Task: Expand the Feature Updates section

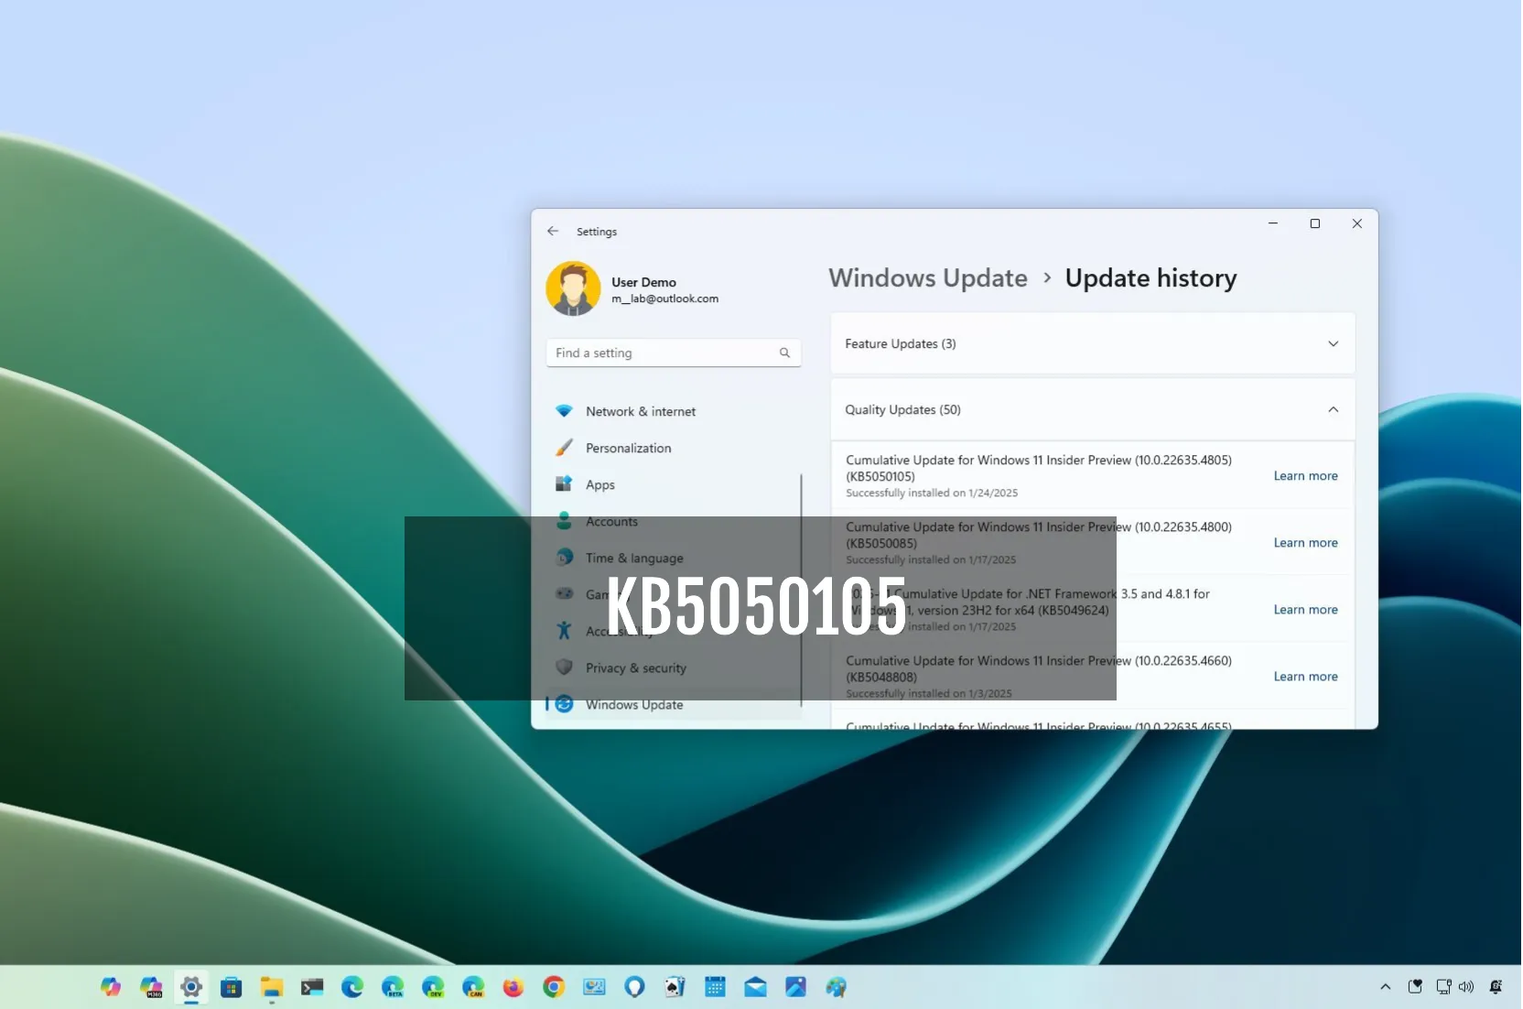Action: click(x=1334, y=343)
